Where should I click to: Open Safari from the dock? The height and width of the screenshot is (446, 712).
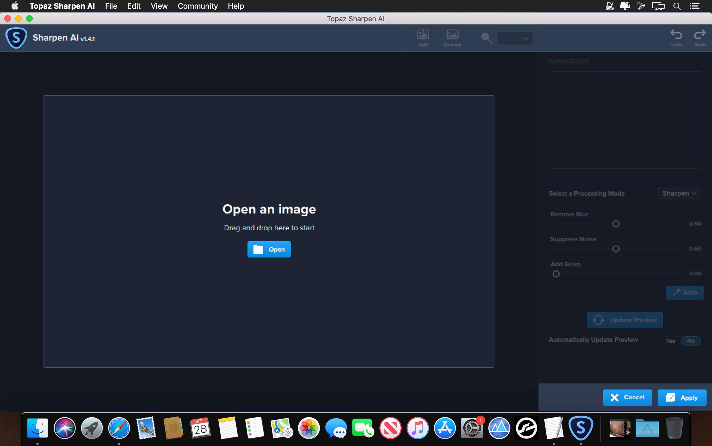click(x=119, y=428)
